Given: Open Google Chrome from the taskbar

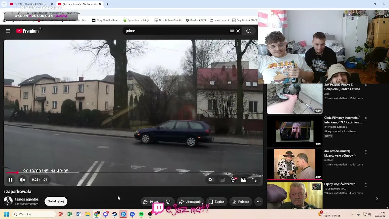Looking at the screenshot, I should 97,214.
